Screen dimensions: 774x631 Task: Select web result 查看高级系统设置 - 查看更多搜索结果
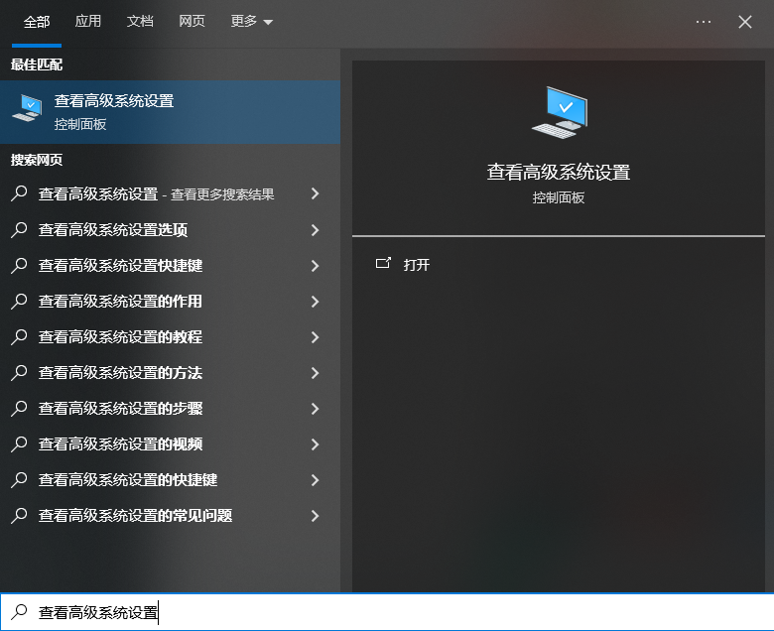[x=170, y=193]
